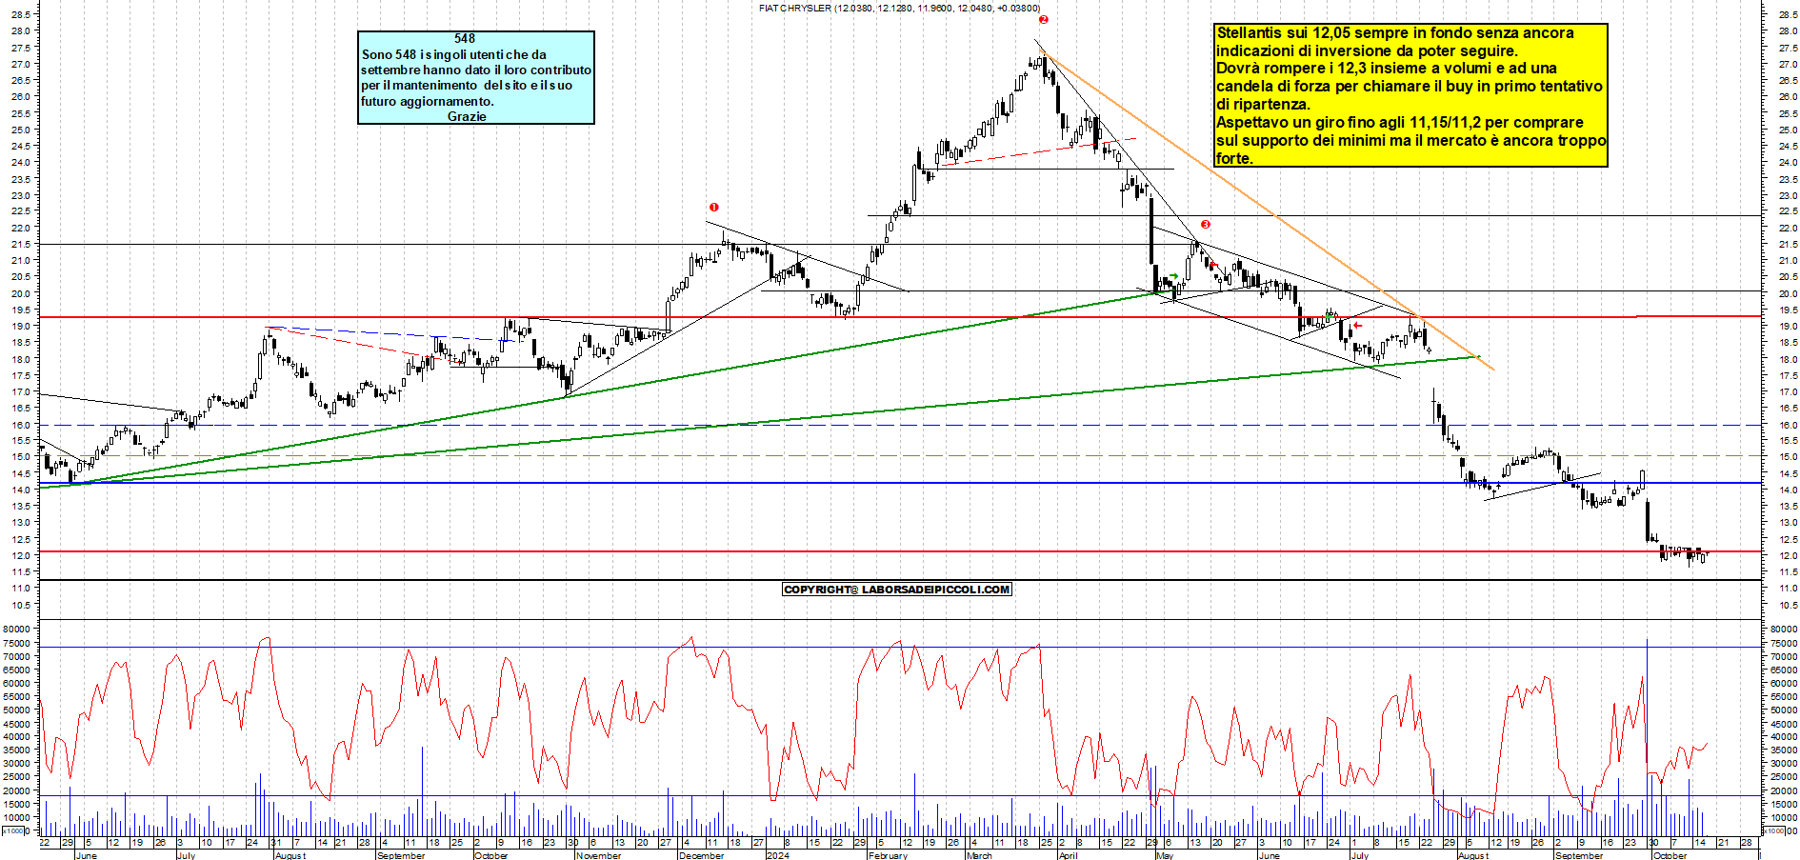Select the dashed olive horizontal line at 15.0
Viewport: 1800px width, 860px height.
coord(900,456)
